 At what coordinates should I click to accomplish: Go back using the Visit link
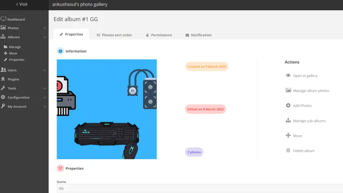[21, 4]
